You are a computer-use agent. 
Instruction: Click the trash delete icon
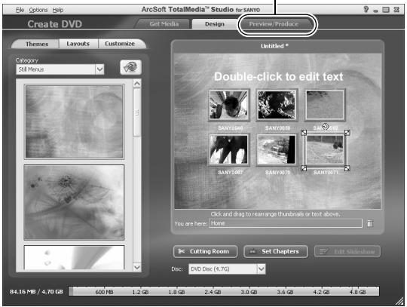[x=369, y=223]
